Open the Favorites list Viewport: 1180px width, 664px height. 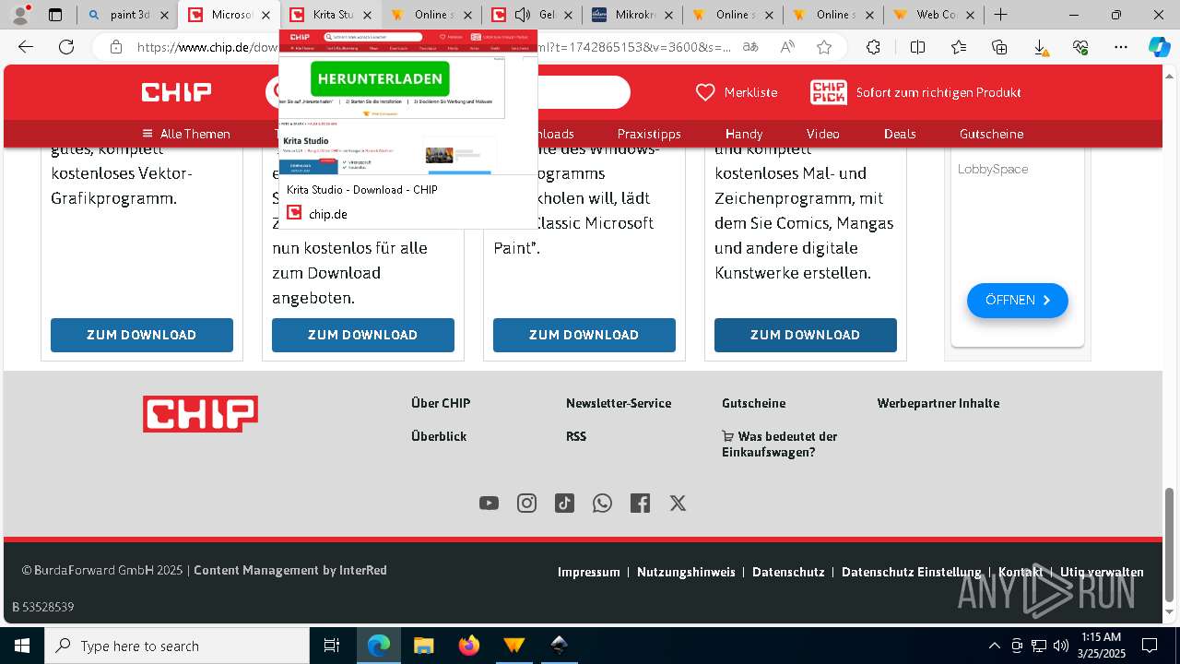959,47
